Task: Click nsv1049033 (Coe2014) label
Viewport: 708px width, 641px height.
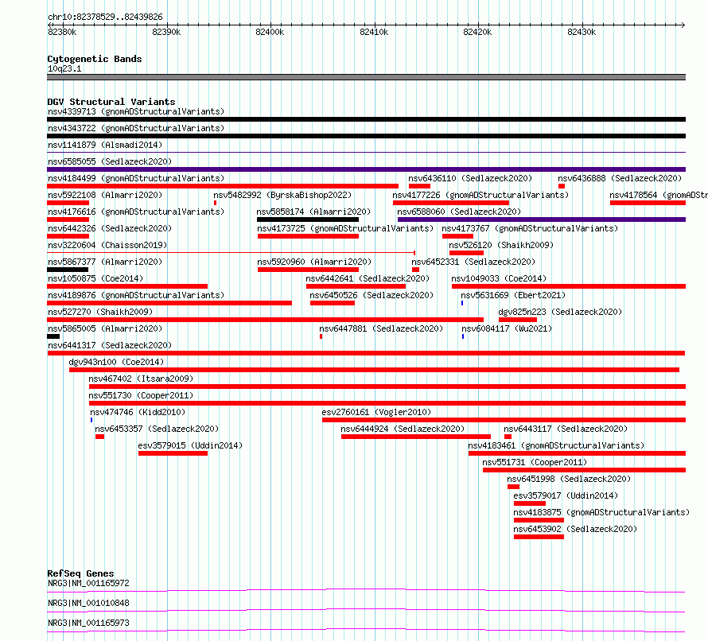Action: pos(499,278)
